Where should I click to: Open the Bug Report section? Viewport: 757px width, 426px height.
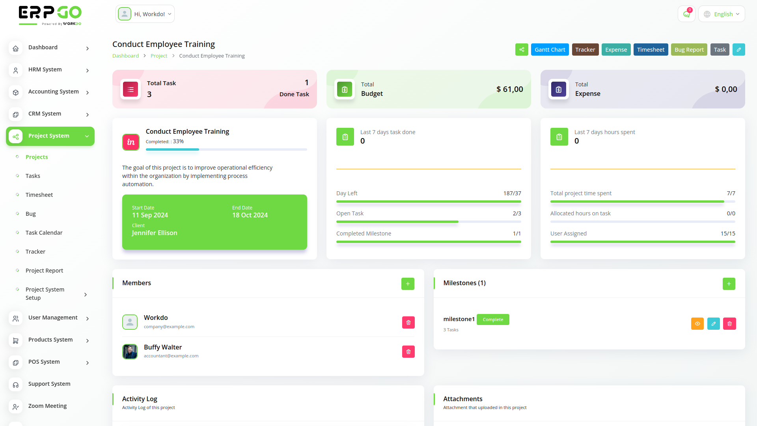(x=689, y=49)
